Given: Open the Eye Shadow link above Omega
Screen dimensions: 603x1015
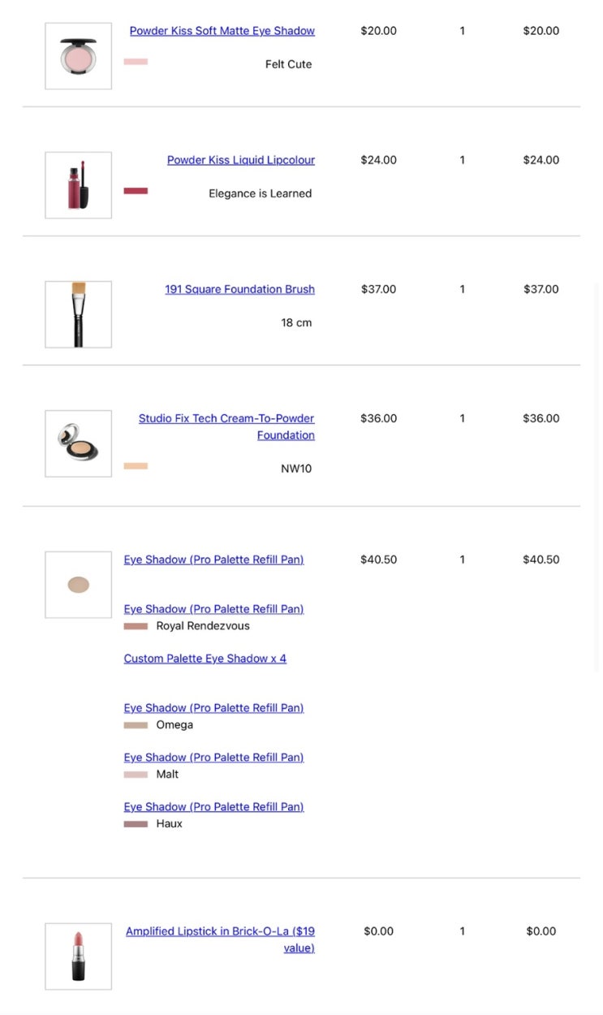Looking at the screenshot, I should [213, 708].
